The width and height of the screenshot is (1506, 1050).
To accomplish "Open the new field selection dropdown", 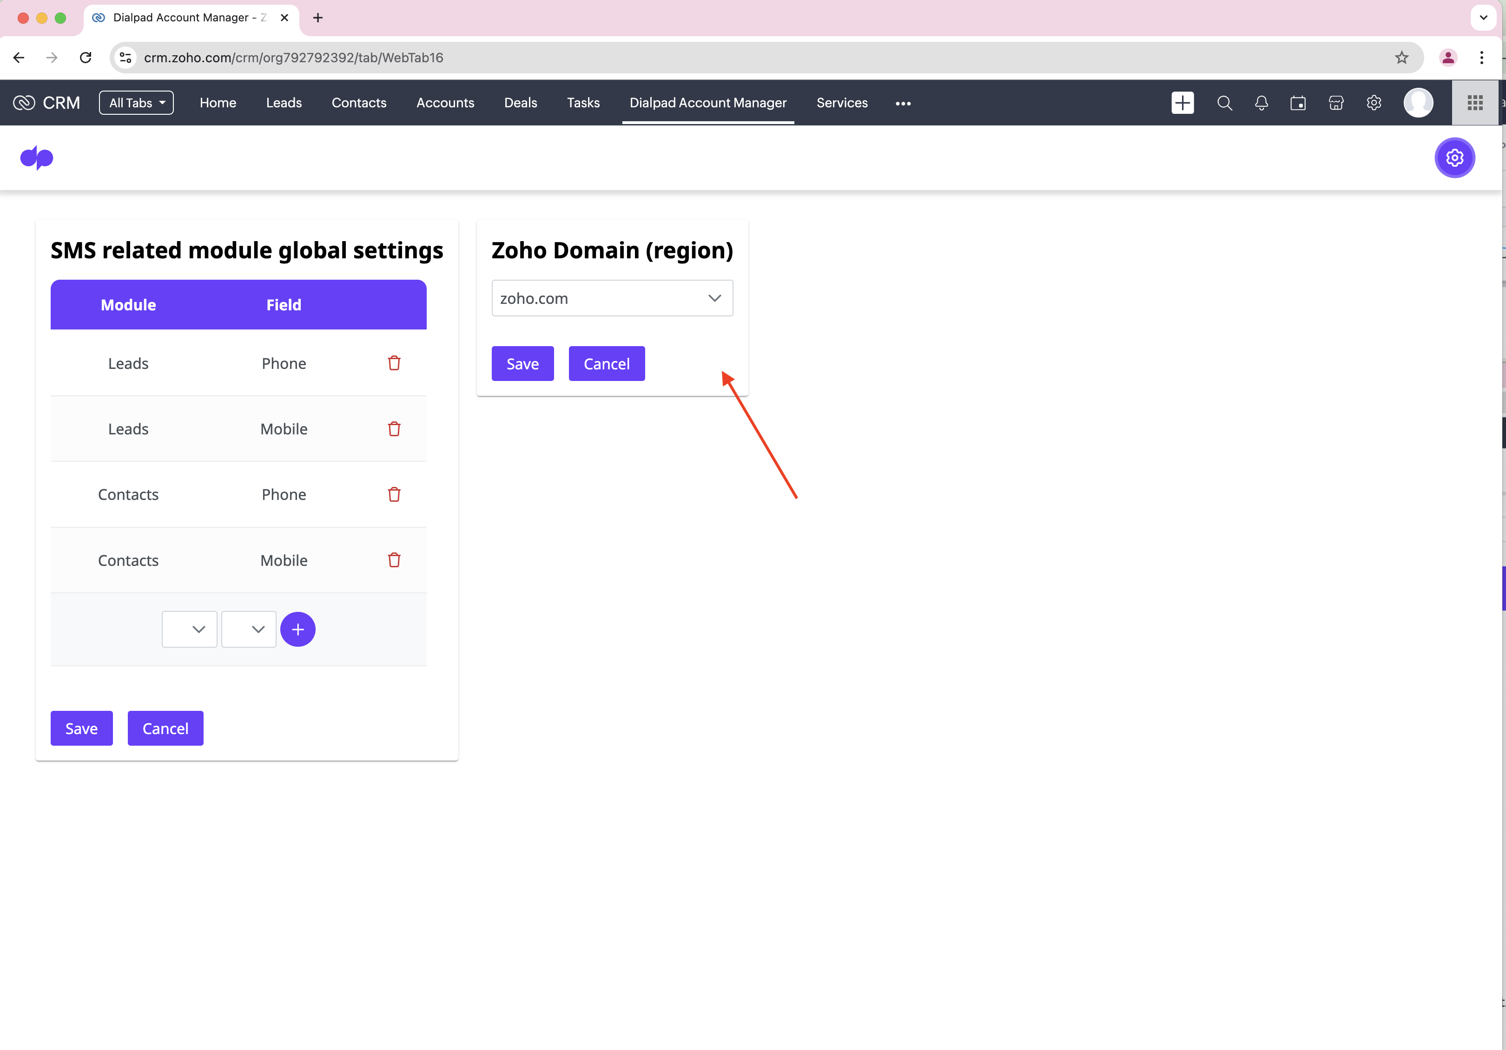I will pyautogui.click(x=249, y=629).
